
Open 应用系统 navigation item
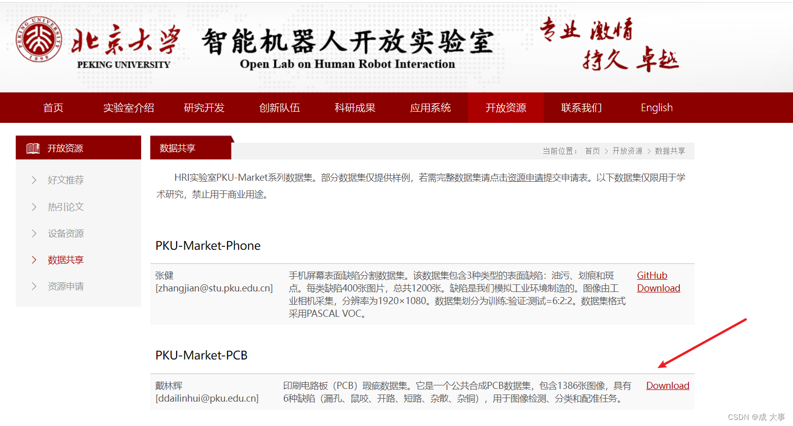click(431, 108)
